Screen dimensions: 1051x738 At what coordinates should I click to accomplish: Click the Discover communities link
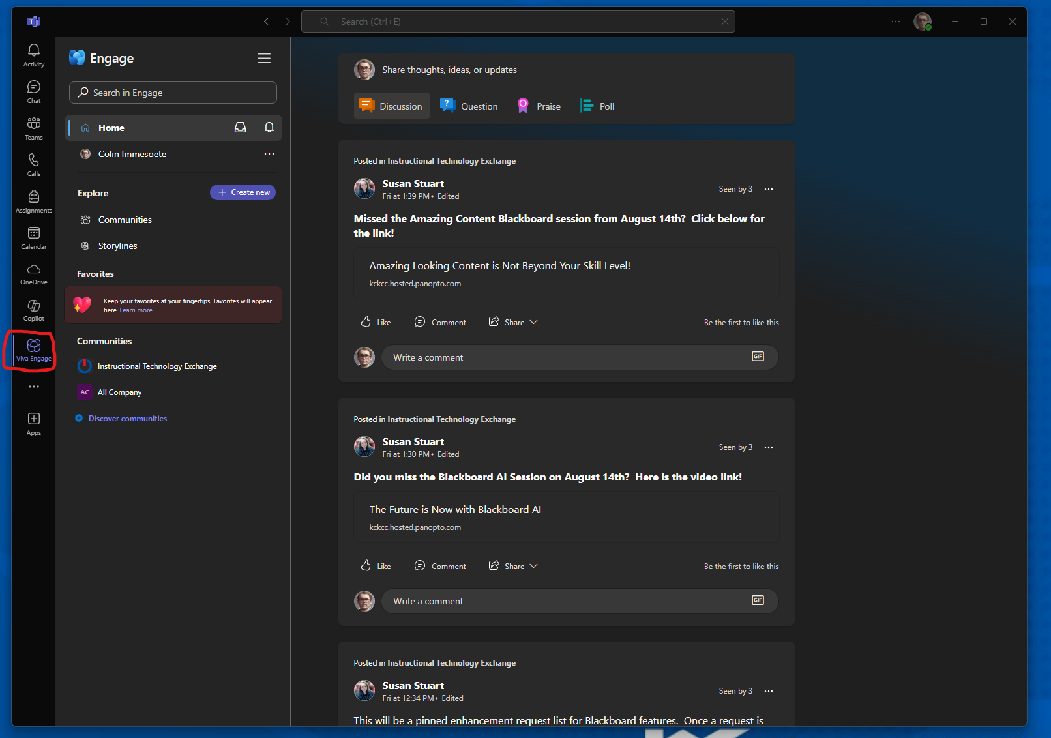pyautogui.click(x=128, y=419)
